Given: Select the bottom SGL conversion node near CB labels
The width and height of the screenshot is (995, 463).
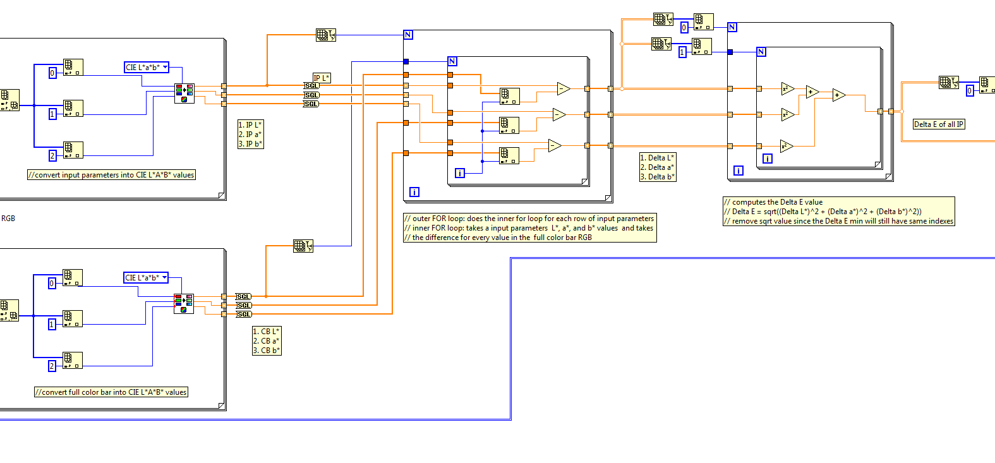Looking at the screenshot, I should coord(244,314).
